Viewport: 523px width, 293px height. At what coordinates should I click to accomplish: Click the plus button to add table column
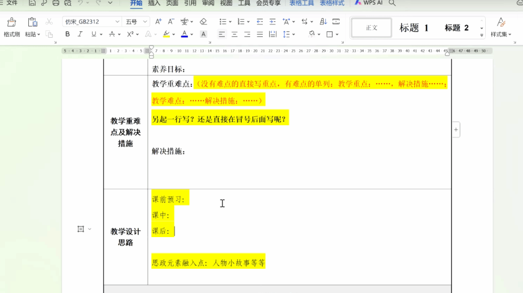tap(456, 129)
